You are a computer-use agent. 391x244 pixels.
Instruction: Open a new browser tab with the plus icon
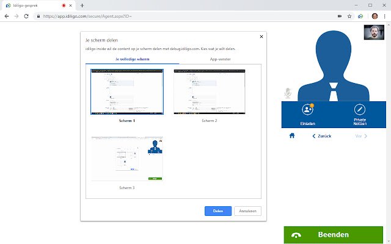click(82, 5)
